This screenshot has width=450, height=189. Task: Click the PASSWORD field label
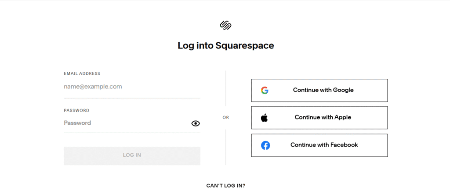click(x=76, y=111)
